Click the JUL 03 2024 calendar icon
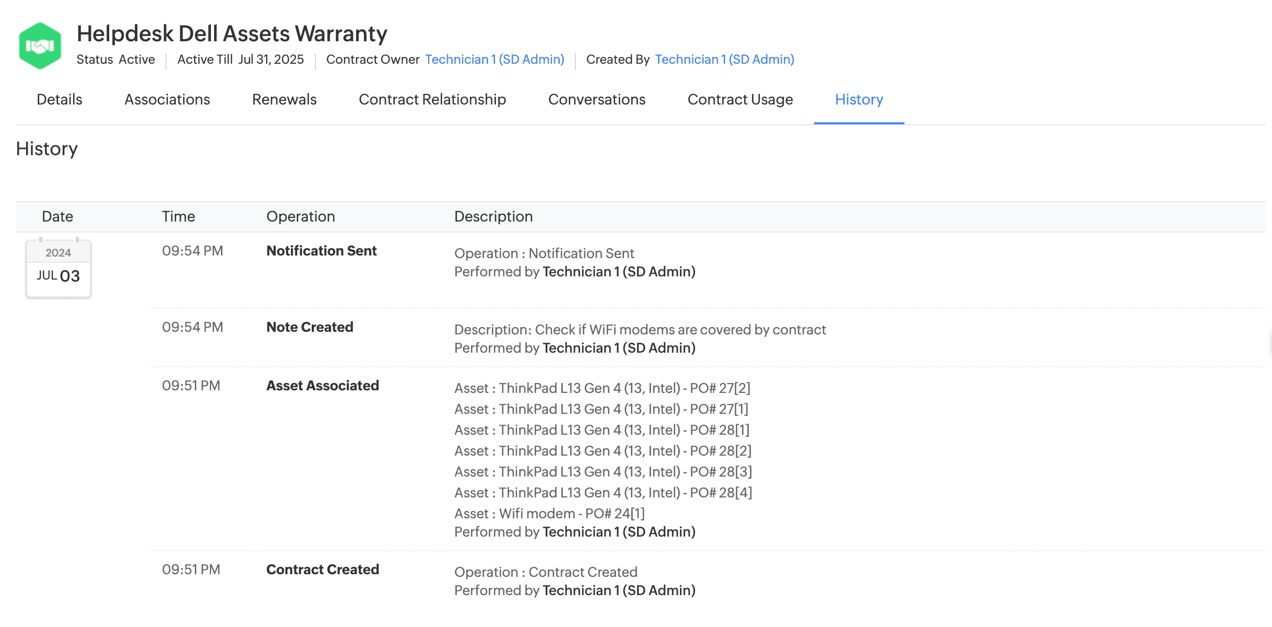1272x627 pixels. (58, 269)
